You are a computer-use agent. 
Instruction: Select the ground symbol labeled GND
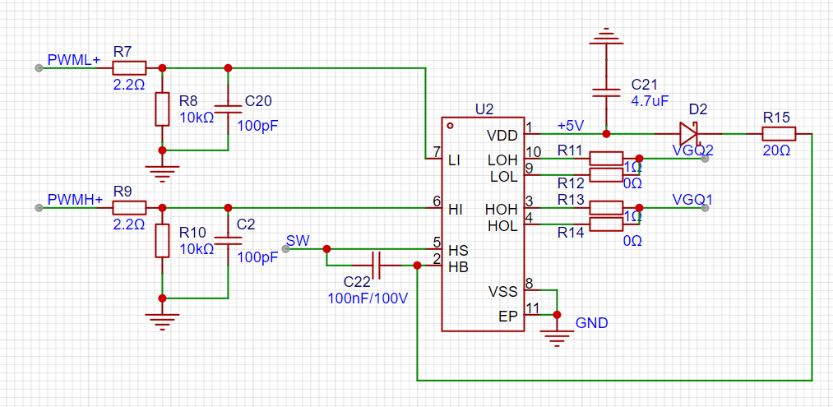click(x=557, y=338)
